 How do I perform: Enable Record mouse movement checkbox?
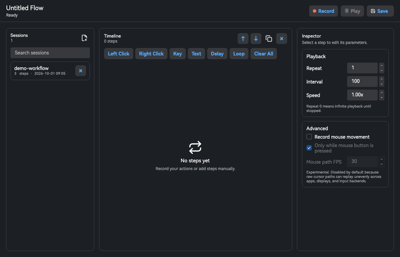[x=309, y=137]
